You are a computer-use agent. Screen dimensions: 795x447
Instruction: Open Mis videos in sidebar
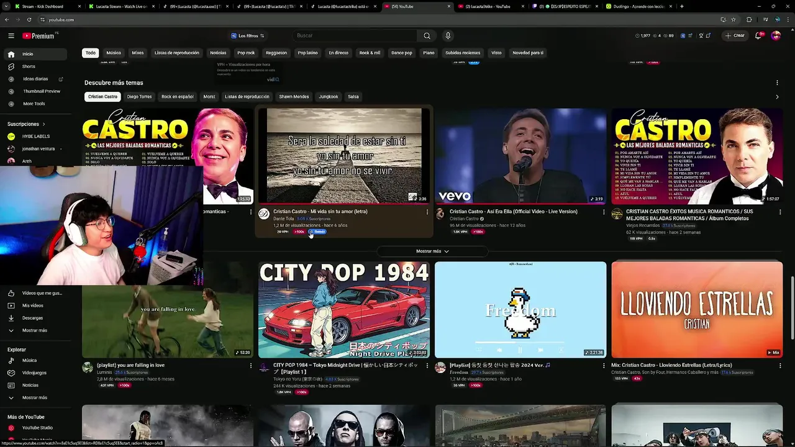click(x=33, y=305)
